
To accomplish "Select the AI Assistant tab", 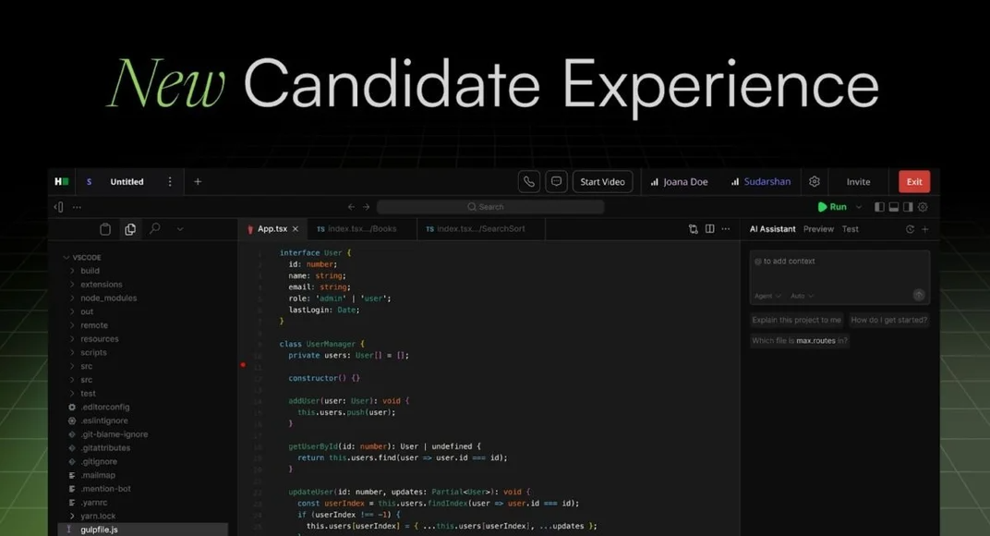I will (772, 229).
